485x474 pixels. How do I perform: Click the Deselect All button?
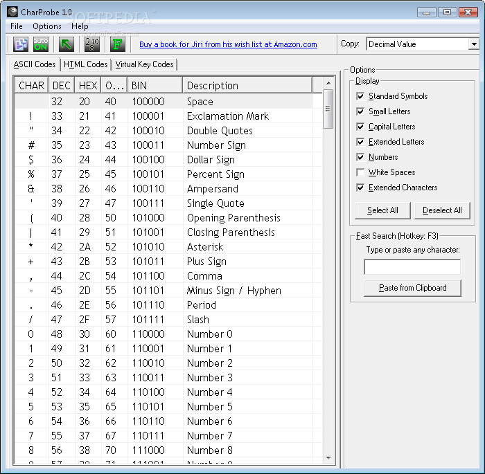[442, 210]
